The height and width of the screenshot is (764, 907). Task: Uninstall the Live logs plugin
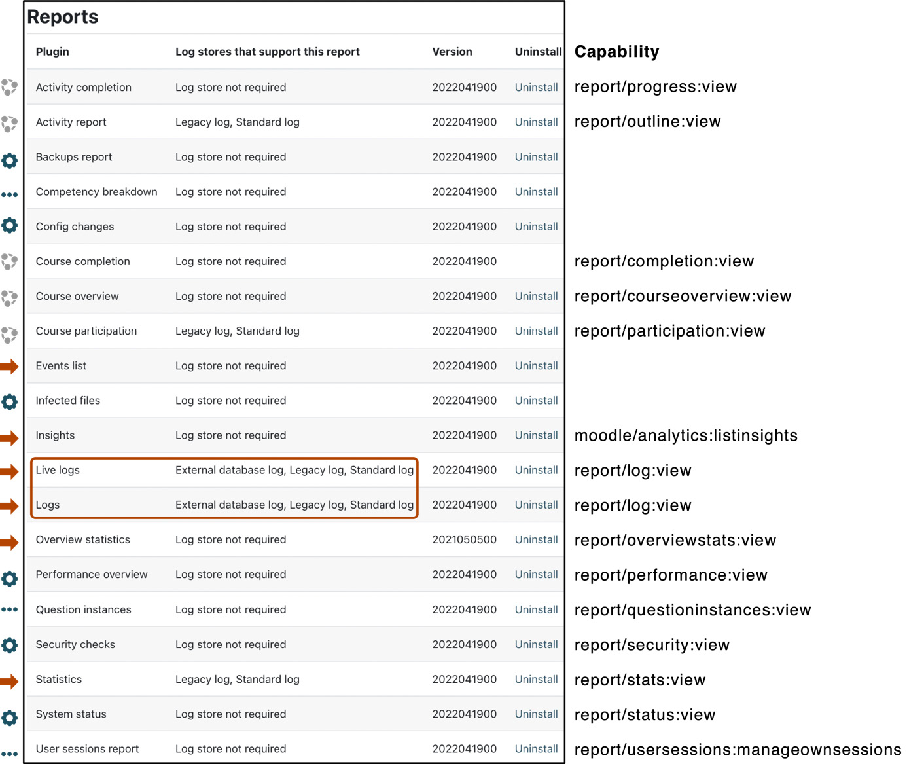point(536,470)
